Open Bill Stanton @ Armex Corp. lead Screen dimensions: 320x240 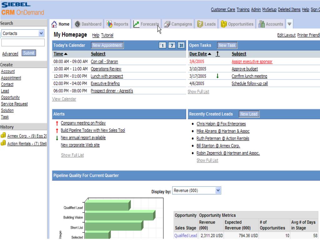click(218, 146)
